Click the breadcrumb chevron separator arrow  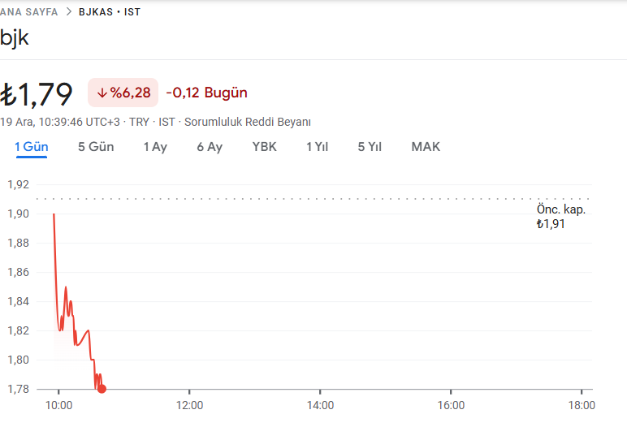pos(68,12)
